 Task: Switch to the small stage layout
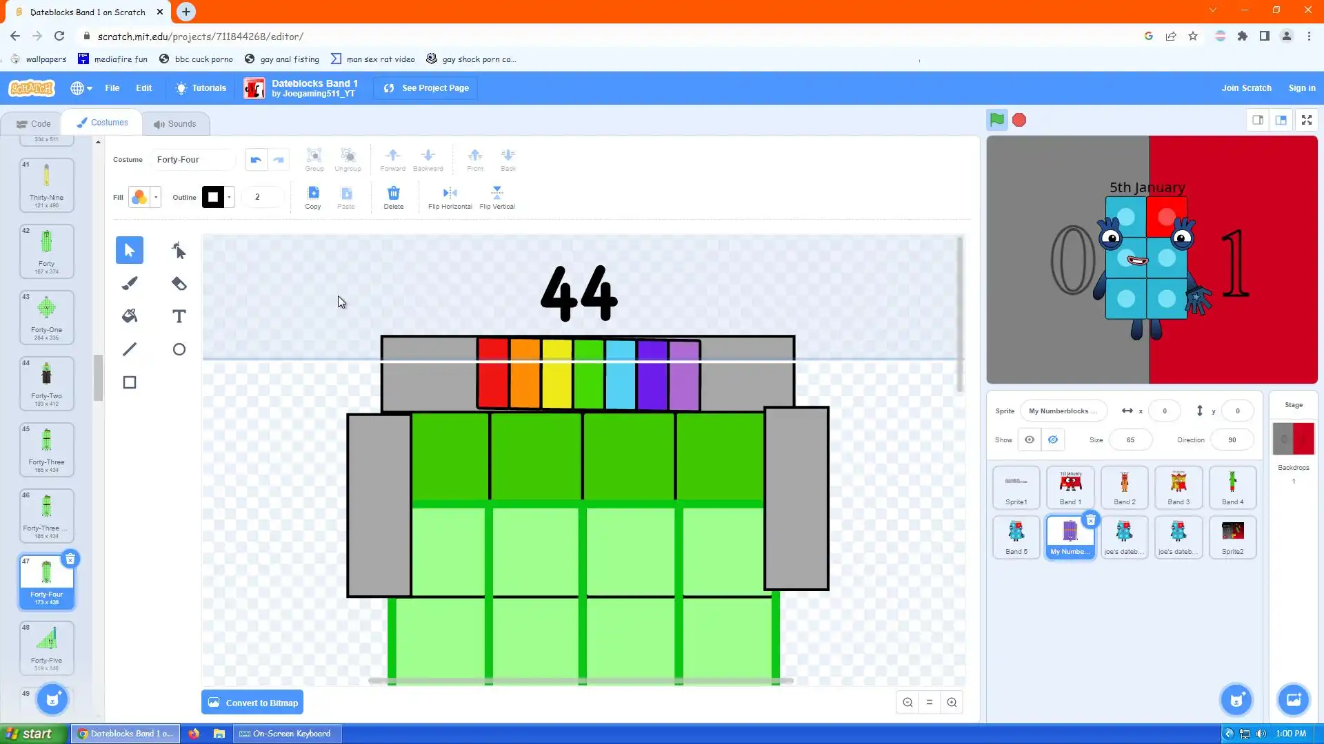click(1258, 120)
